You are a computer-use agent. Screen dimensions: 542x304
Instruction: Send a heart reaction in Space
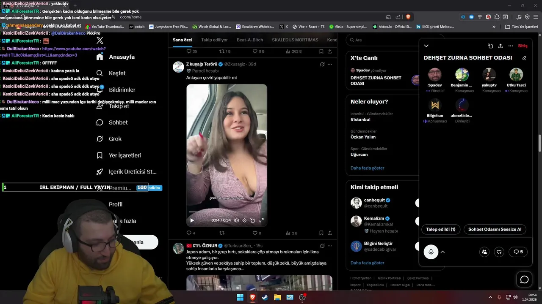coord(499,252)
